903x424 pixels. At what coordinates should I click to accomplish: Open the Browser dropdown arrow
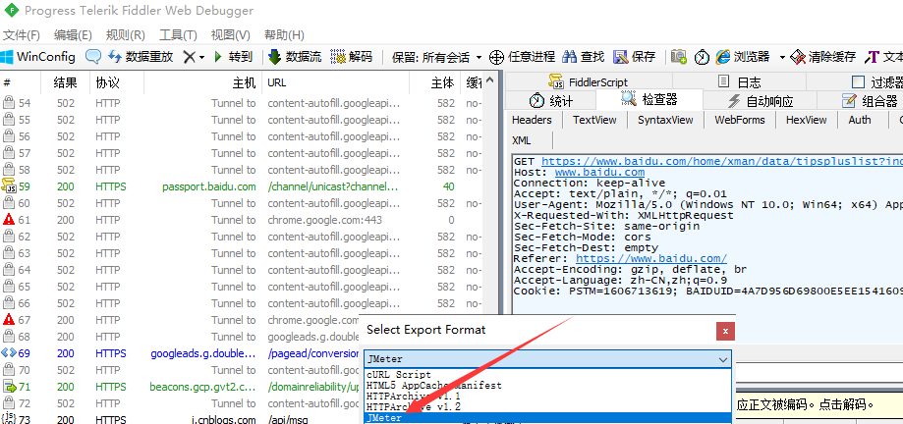pos(782,57)
